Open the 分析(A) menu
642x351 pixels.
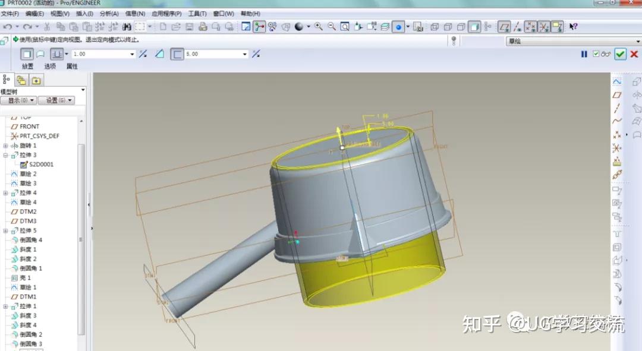109,14
